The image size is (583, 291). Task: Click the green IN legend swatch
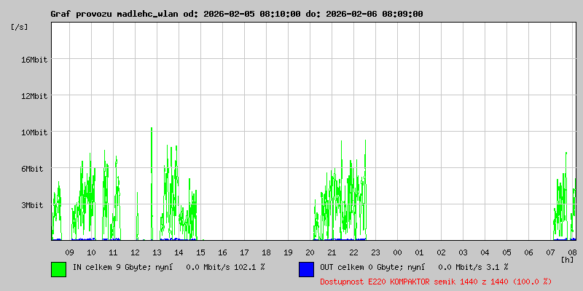[59, 269]
